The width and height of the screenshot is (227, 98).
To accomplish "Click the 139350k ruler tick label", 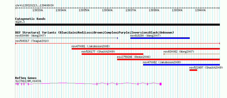I will coord(84,10).
